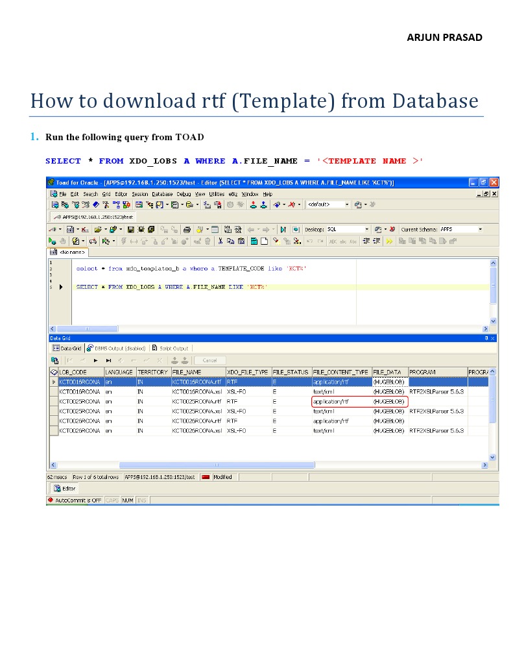Click the Editor window button at bottom
This screenshot has width=513, height=664.
click(65, 488)
